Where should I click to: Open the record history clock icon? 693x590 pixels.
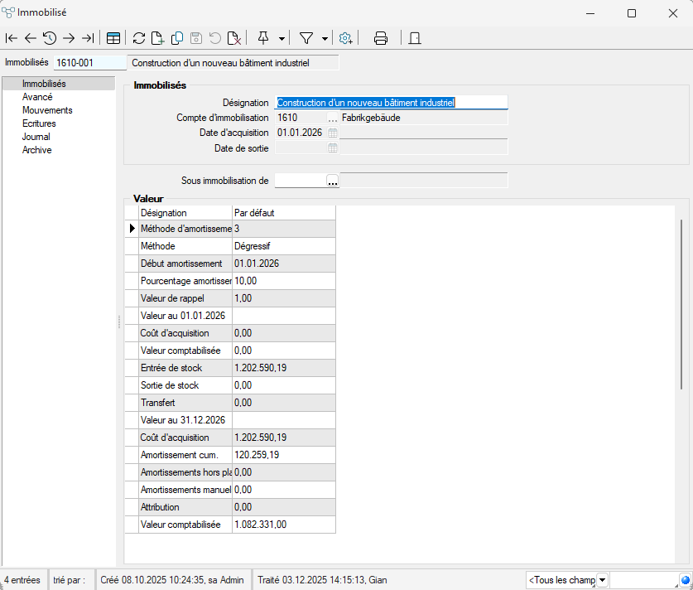coord(50,38)
